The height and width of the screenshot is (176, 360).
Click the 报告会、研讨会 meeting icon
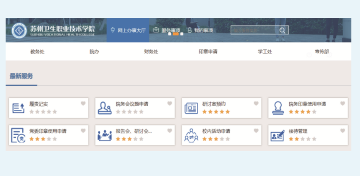point(105,135)
